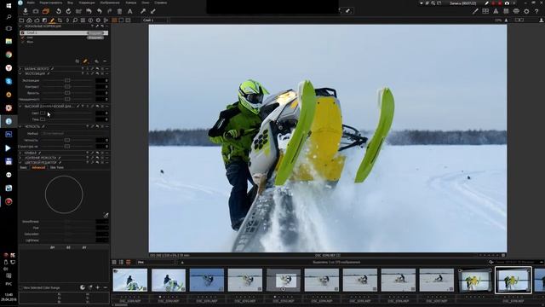Click the Copy adjustments arrow icon
The image size is (545, 307).
[x=143, y=11]
